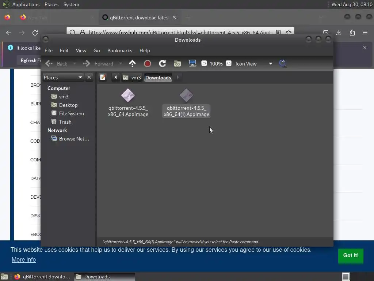Viewport: 374px width, 281px height.
Task: Open the Go menu
Action: pos(96,50)
